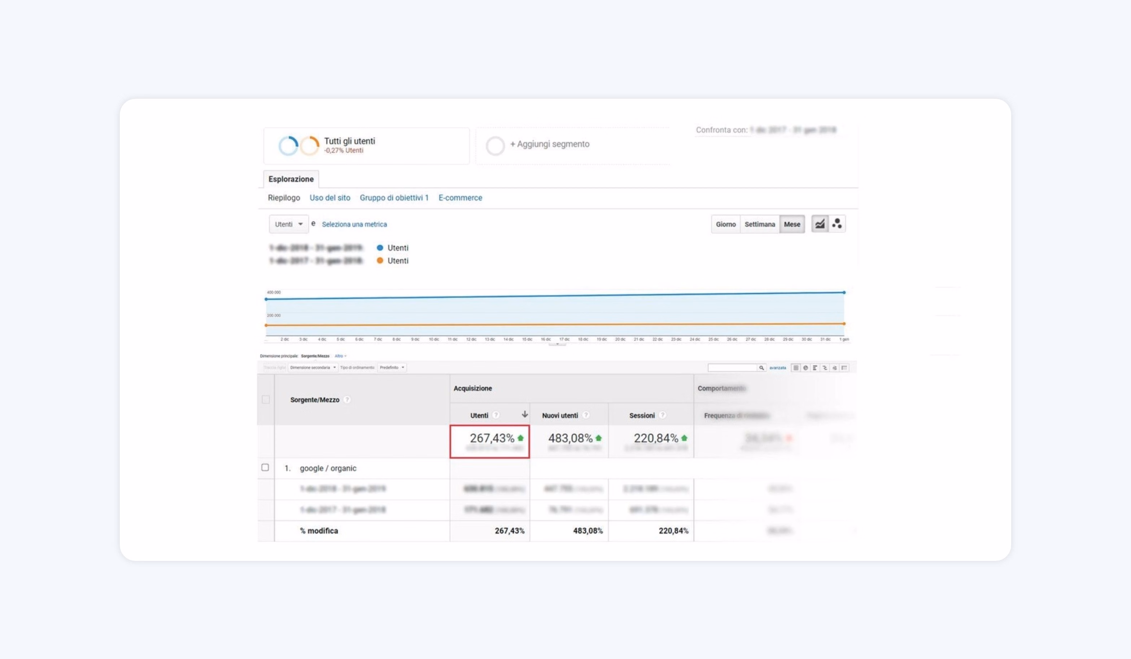The width and height of the screenshot is (1131, 659).
Task: Switch to the E-commerce tab
Action: pos(460,198)
